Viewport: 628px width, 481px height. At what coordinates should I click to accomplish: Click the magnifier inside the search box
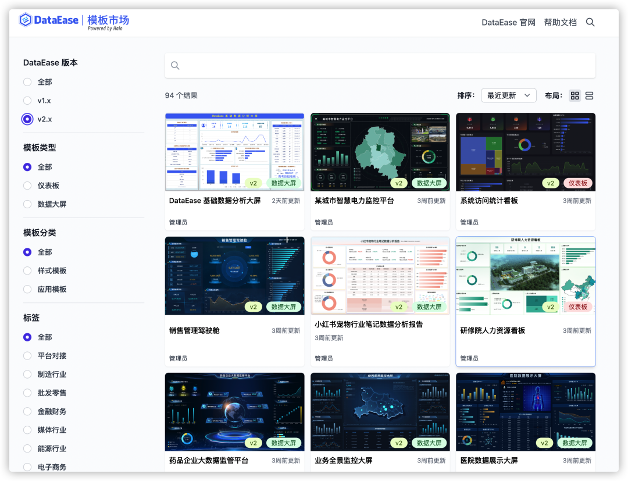pyautogui.click(x=175, y=65)
